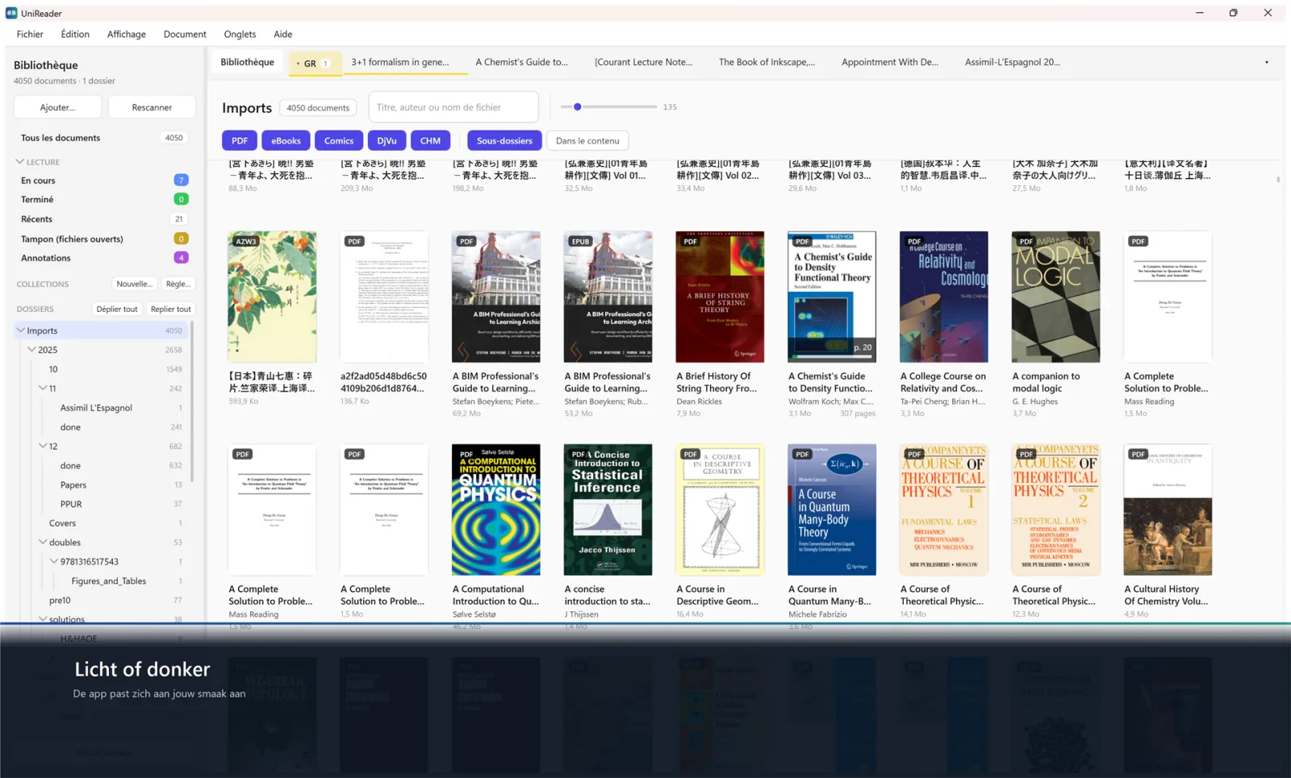1291x778 pixels.
Task: Disable the Sous-dossiers filter
Action: click(504, 140)
